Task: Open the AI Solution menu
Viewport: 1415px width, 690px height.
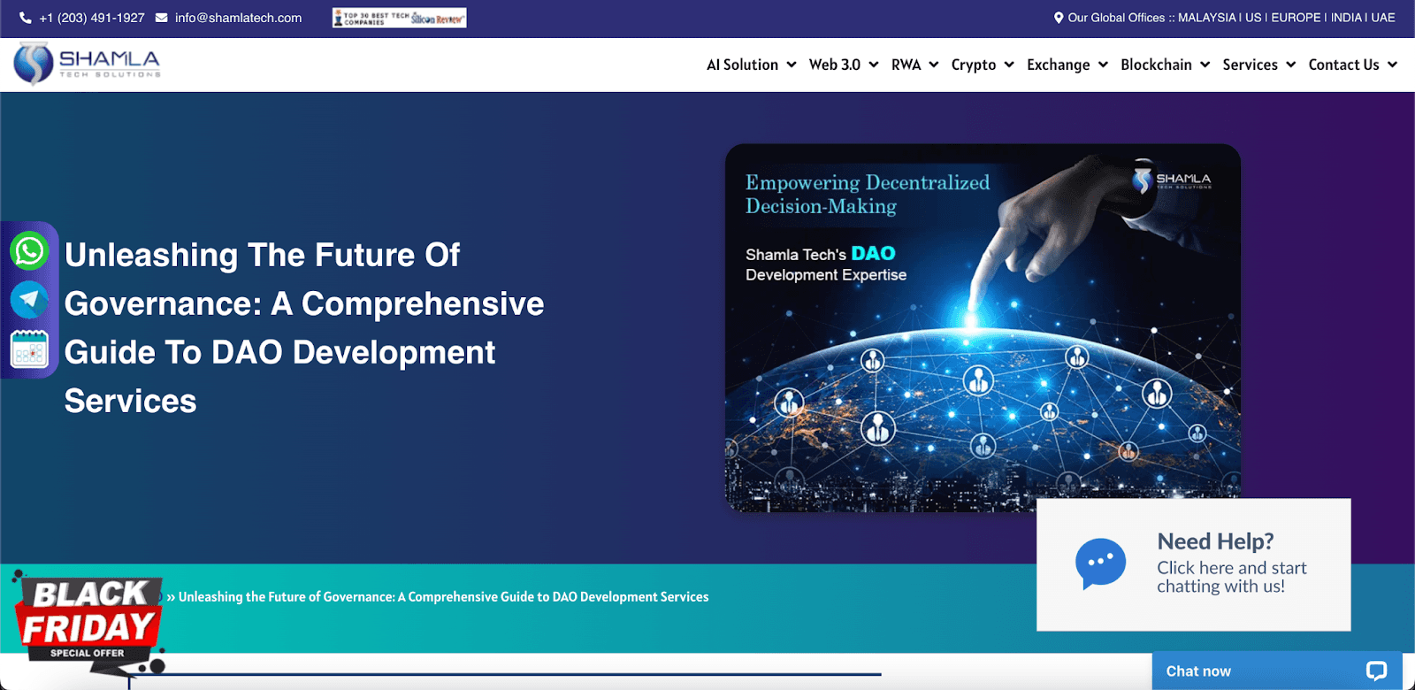Action: pos(742,65)
